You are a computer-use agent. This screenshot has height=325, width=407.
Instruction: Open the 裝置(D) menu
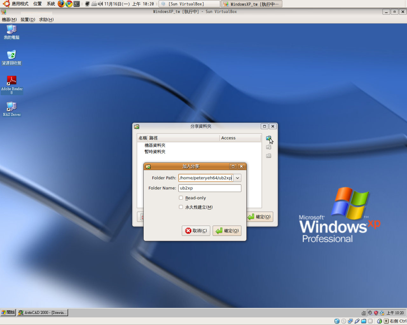click(x=28, y=20)
